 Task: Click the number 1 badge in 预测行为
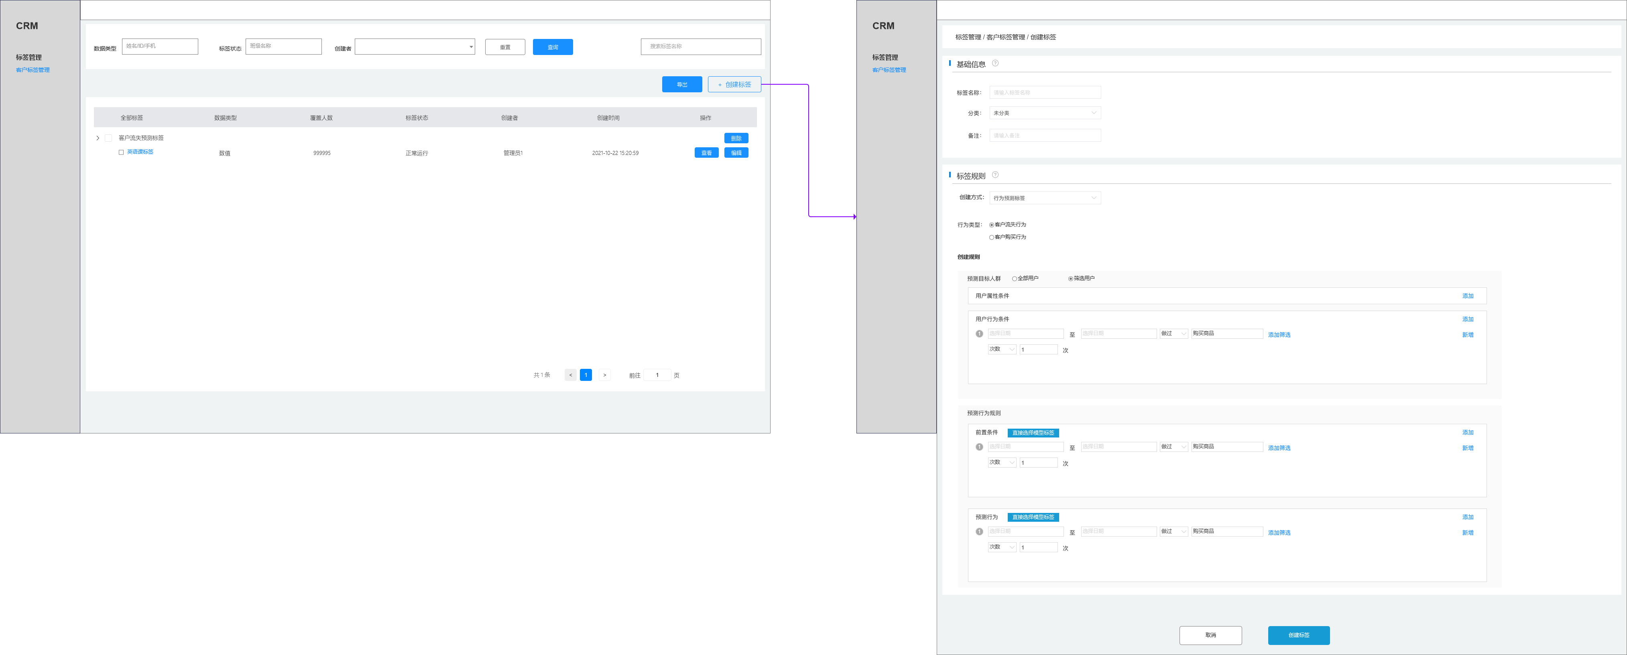point(980,532)
